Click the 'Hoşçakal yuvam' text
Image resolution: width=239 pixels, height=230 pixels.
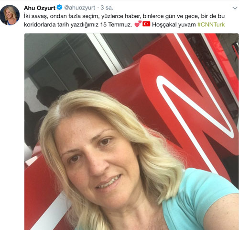(x=174, y=24)
